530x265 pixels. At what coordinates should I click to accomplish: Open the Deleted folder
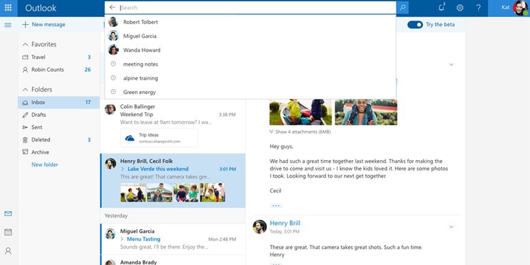point(58,140)
